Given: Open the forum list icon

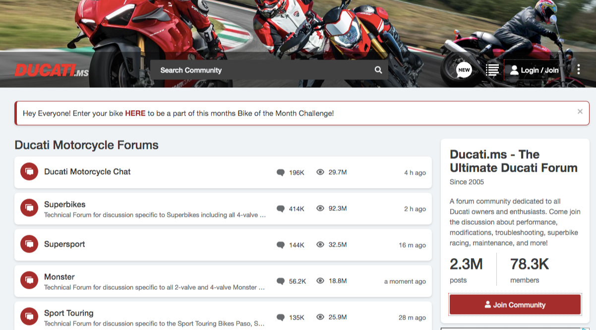Looking at the screenshot, I should [492, 70].
